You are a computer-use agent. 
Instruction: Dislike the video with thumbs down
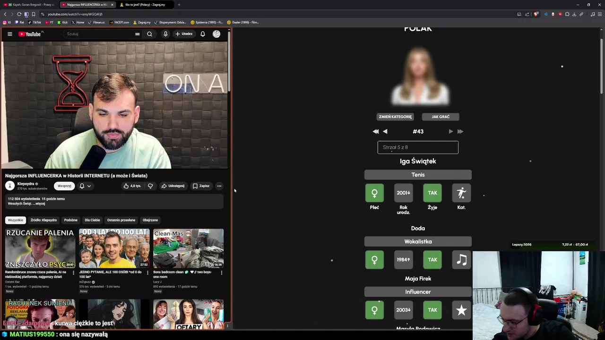coord(150,186)
